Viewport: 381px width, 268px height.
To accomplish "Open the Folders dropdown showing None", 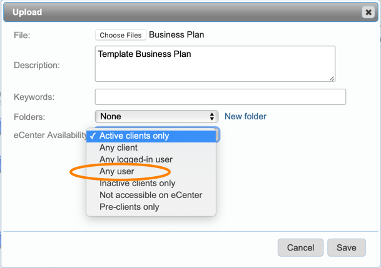I will 156,116.
